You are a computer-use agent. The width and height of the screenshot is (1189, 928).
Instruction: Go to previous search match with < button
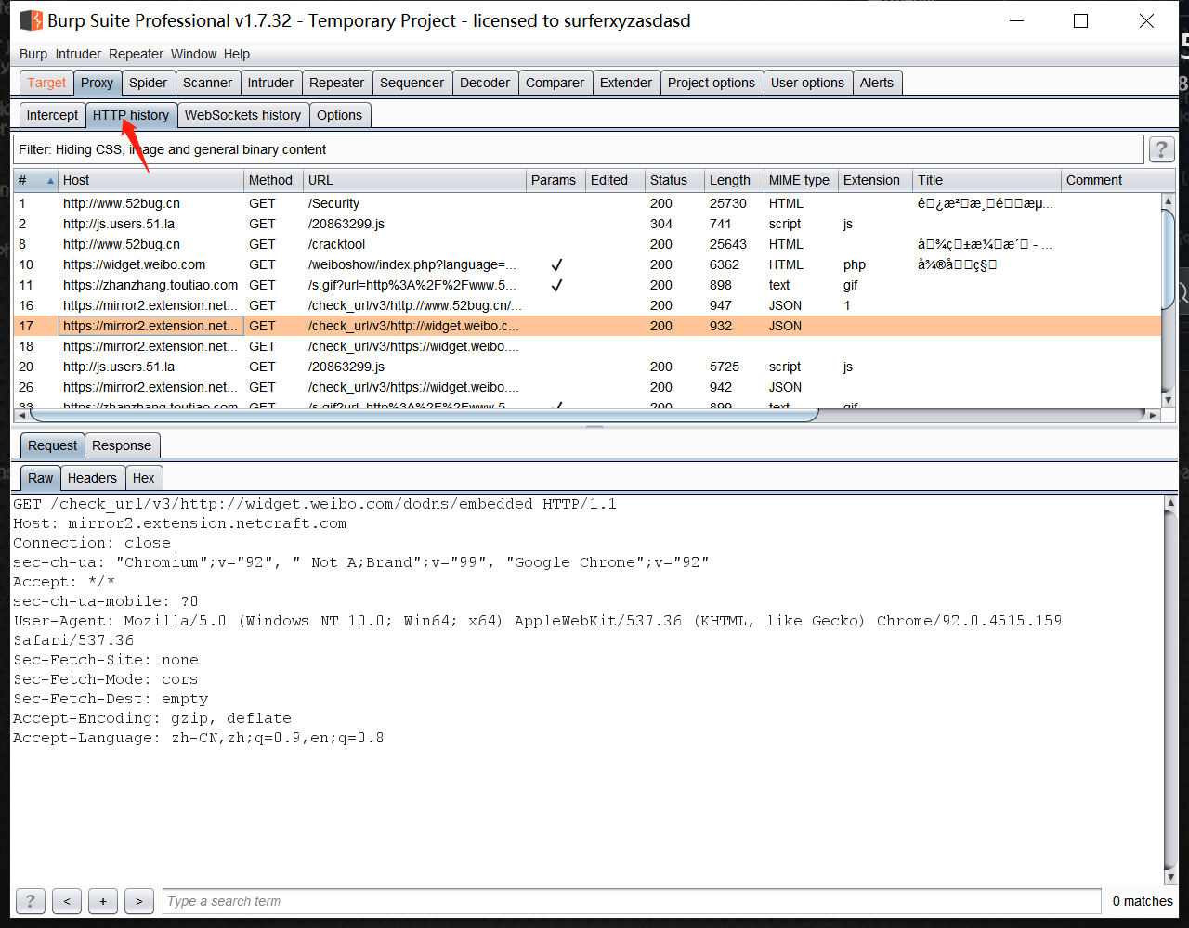tap(67, 900)
